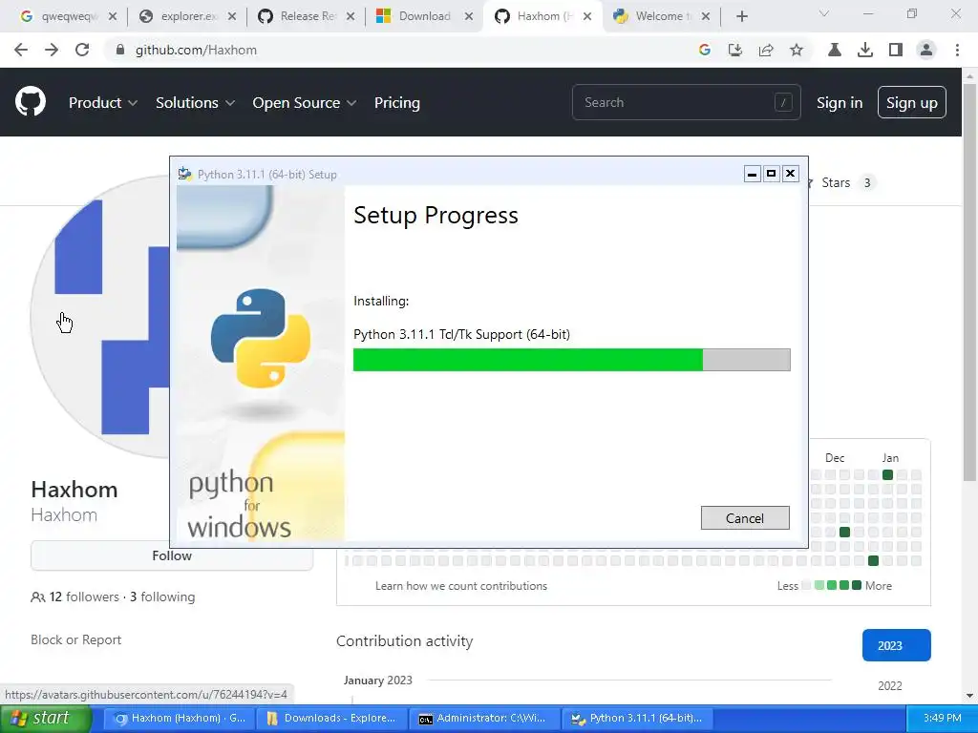978x733 pixels.
Task: Switch to Haxhom taskbar item
Action: pyautogui.click(x=179, y=719)
